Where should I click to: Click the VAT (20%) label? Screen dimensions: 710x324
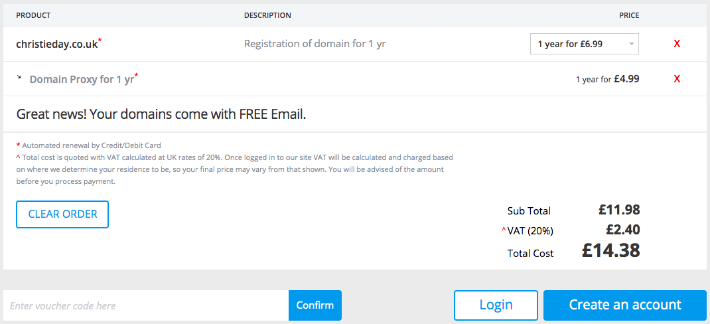click(x=531, y=231)
